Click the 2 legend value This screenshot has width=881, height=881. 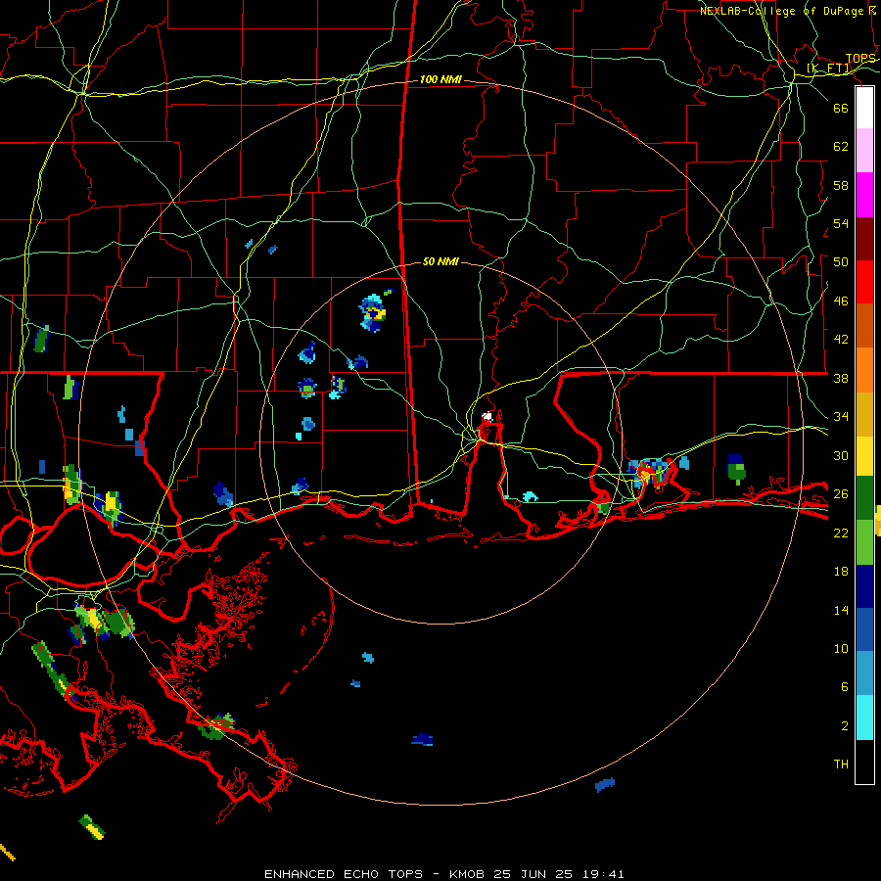coord(845,725)
